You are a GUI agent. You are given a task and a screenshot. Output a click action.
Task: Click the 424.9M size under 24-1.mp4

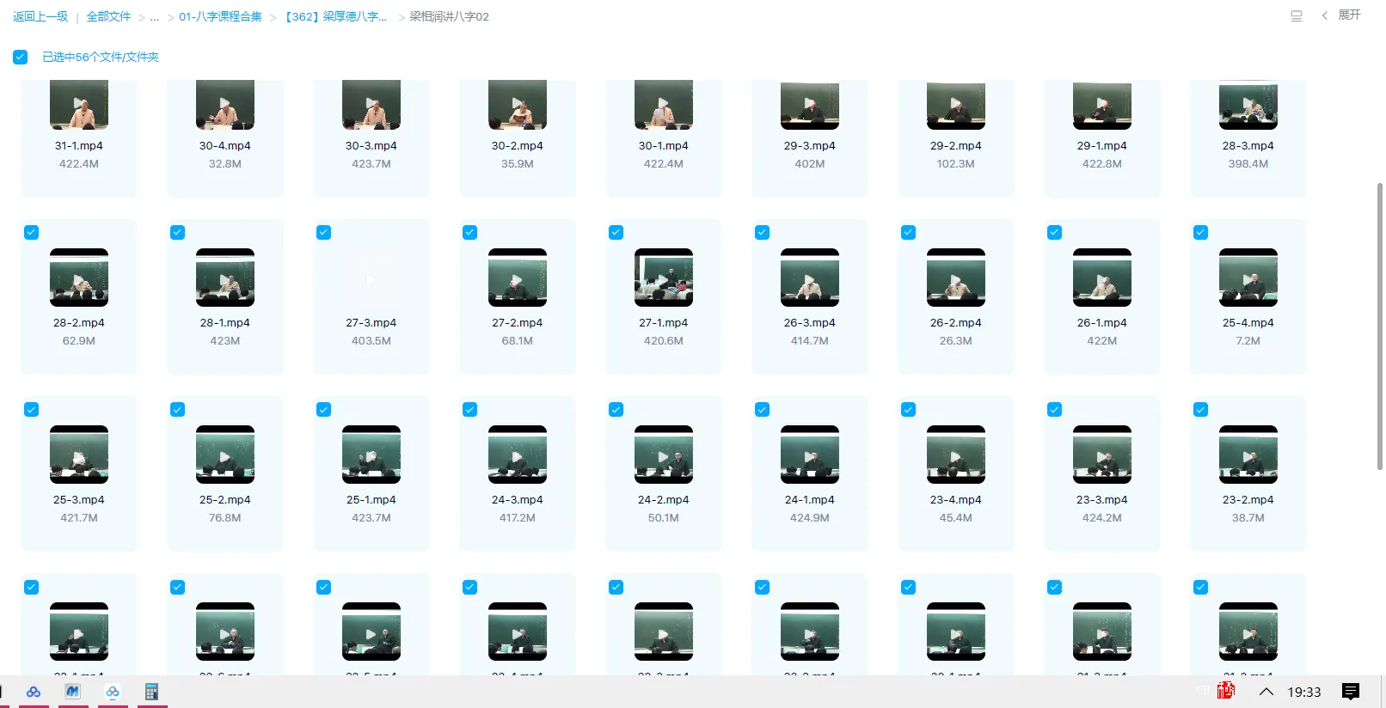point(810,518)
